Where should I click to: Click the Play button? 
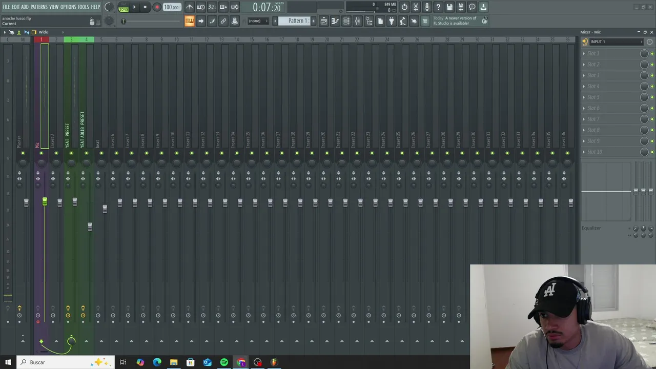[x=135, y=7]
